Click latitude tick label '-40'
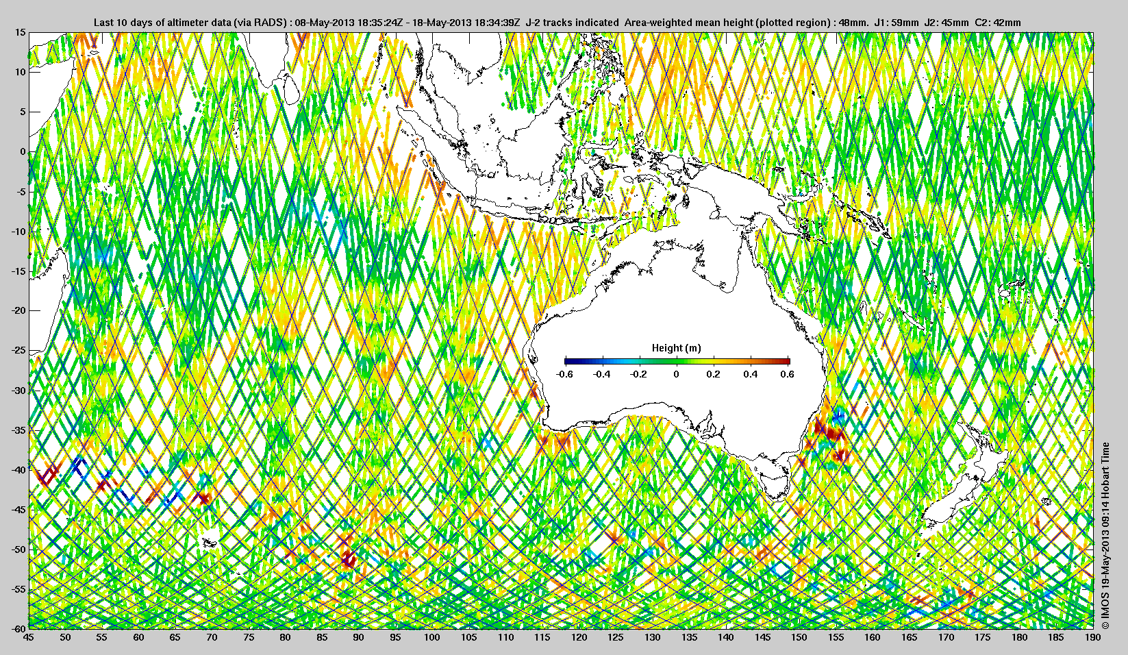Image resolution: width=1128 pixels, height=655 pixels. pyautogui.click(x=18, y=469)
